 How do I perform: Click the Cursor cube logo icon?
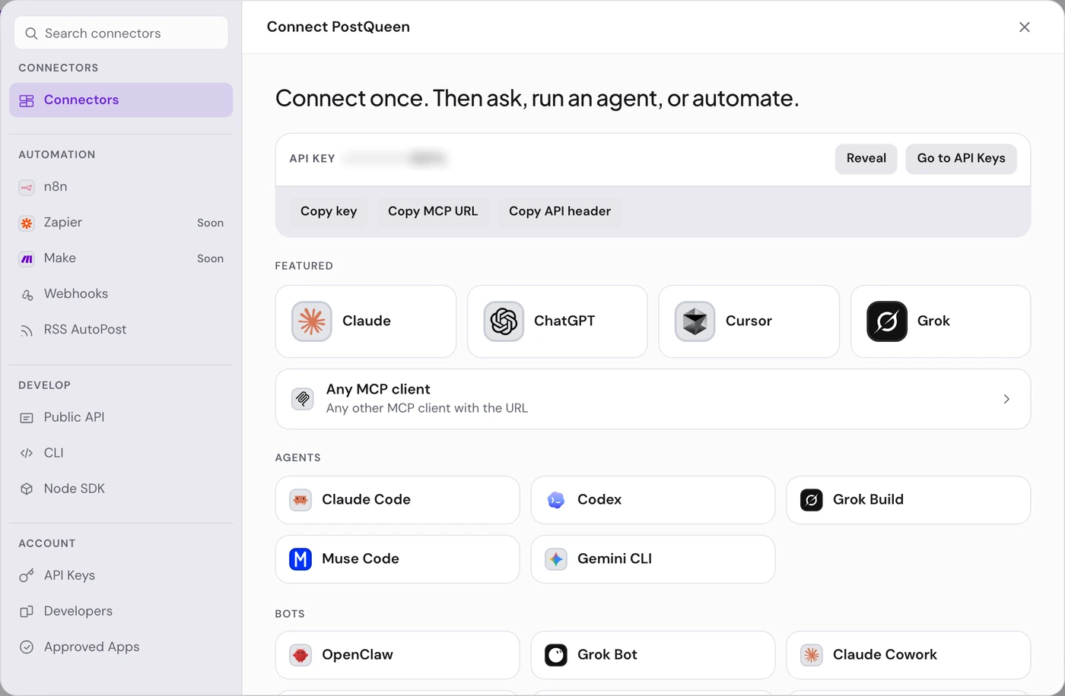tap(695, 321)
